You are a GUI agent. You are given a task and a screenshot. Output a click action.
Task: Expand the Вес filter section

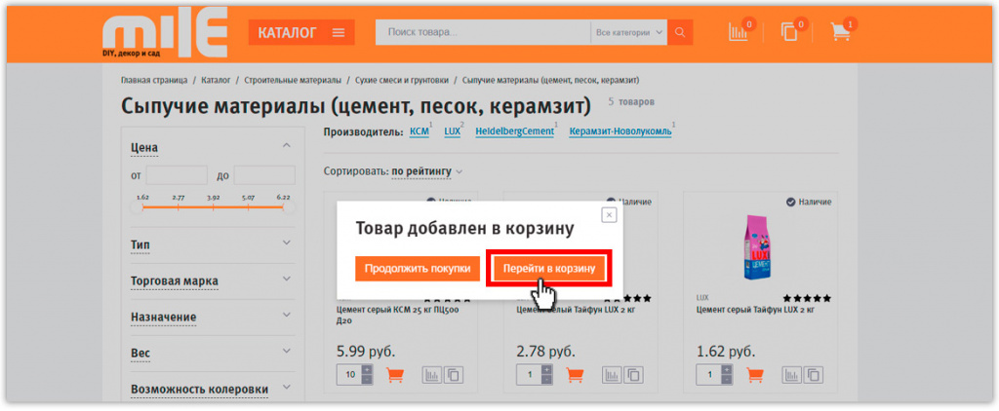(x=287, y=352)
